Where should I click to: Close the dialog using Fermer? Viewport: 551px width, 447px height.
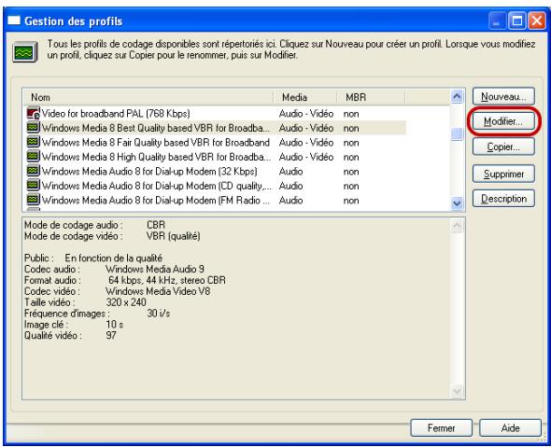pyautogui.click(x=441, y=427)
